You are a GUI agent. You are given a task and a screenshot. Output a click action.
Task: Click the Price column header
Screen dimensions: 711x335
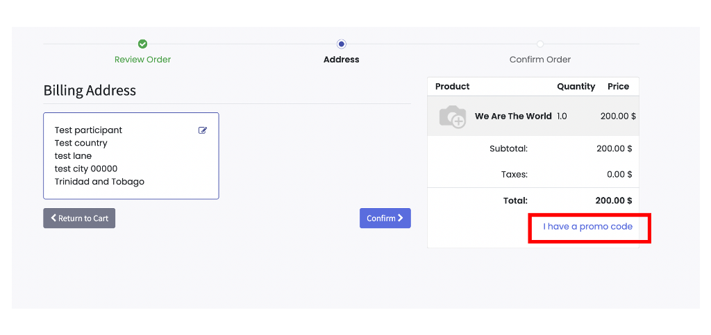click(618, 87)
